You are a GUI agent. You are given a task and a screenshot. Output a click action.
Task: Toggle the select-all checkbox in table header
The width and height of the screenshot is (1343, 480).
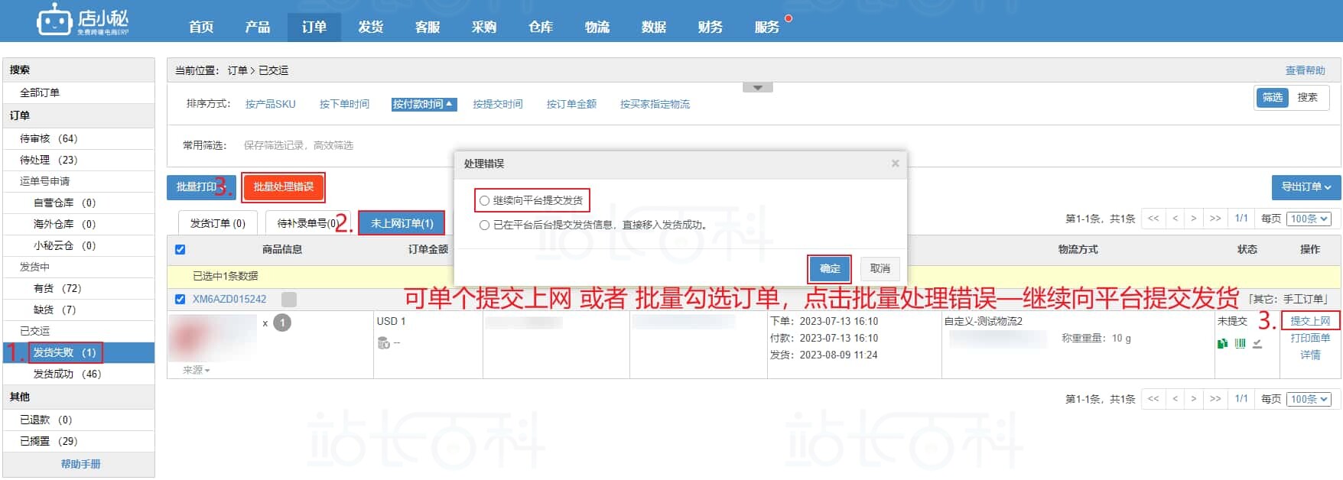180,250
